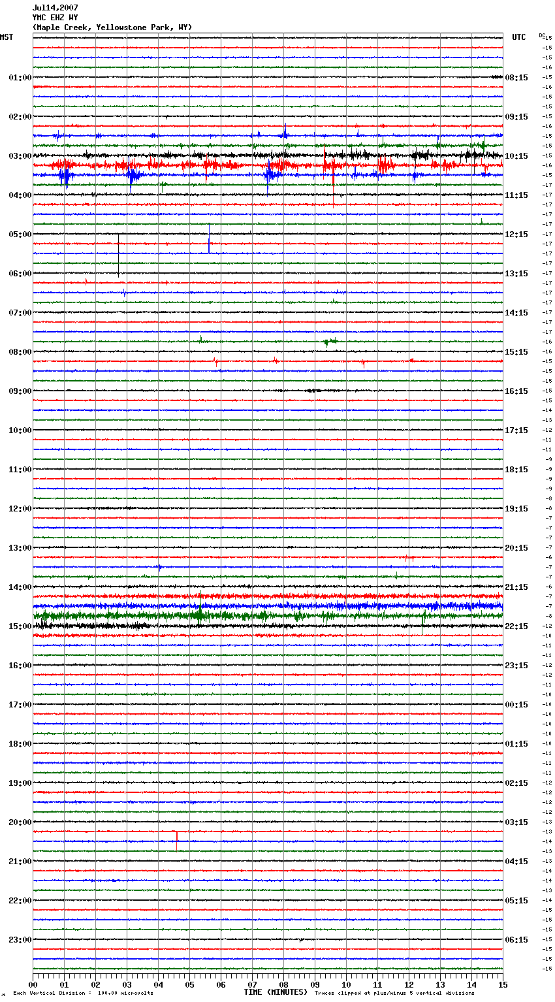This screenshot has height=1002, width=555.
Task: Select the 09:15 UTC time label
Action: tap(516, 117)
